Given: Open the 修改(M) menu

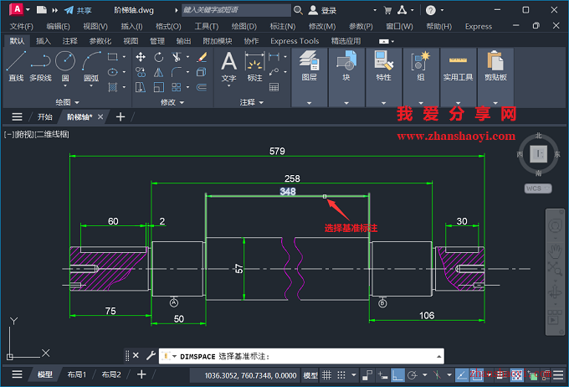Looking at the screenshot, I should [322, 26].
